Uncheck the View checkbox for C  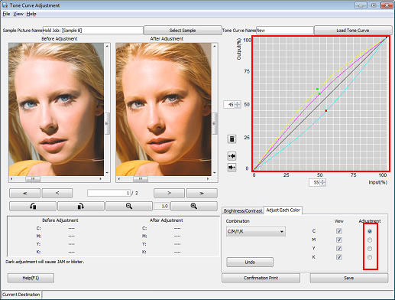338,231
